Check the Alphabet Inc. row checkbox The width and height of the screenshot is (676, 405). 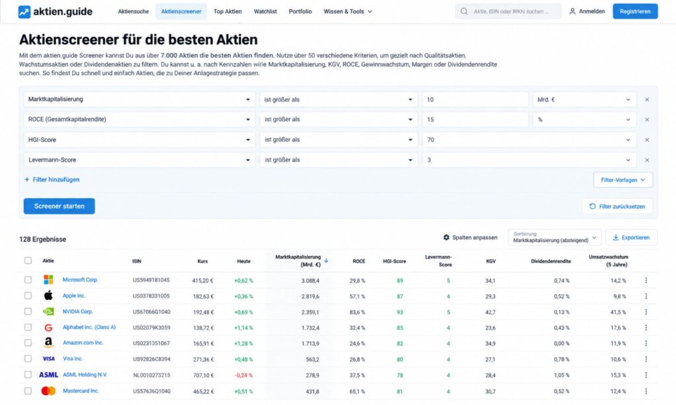[x=28, y=327]
